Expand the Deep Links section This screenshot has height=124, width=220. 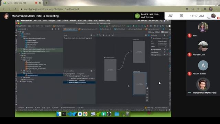pyautogui.click(x=151, y=55)
